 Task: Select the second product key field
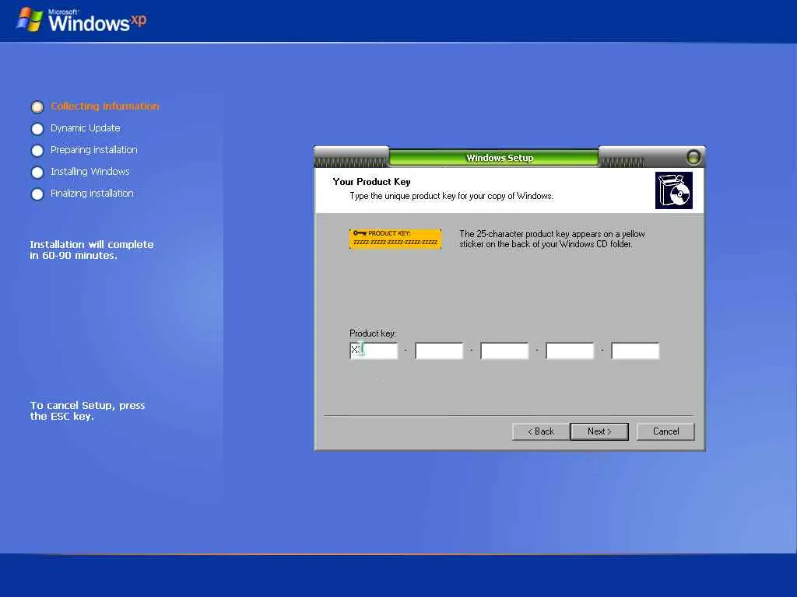439,351
